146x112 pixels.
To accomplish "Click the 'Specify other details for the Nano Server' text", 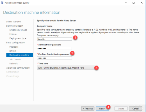I will [56, 20].
